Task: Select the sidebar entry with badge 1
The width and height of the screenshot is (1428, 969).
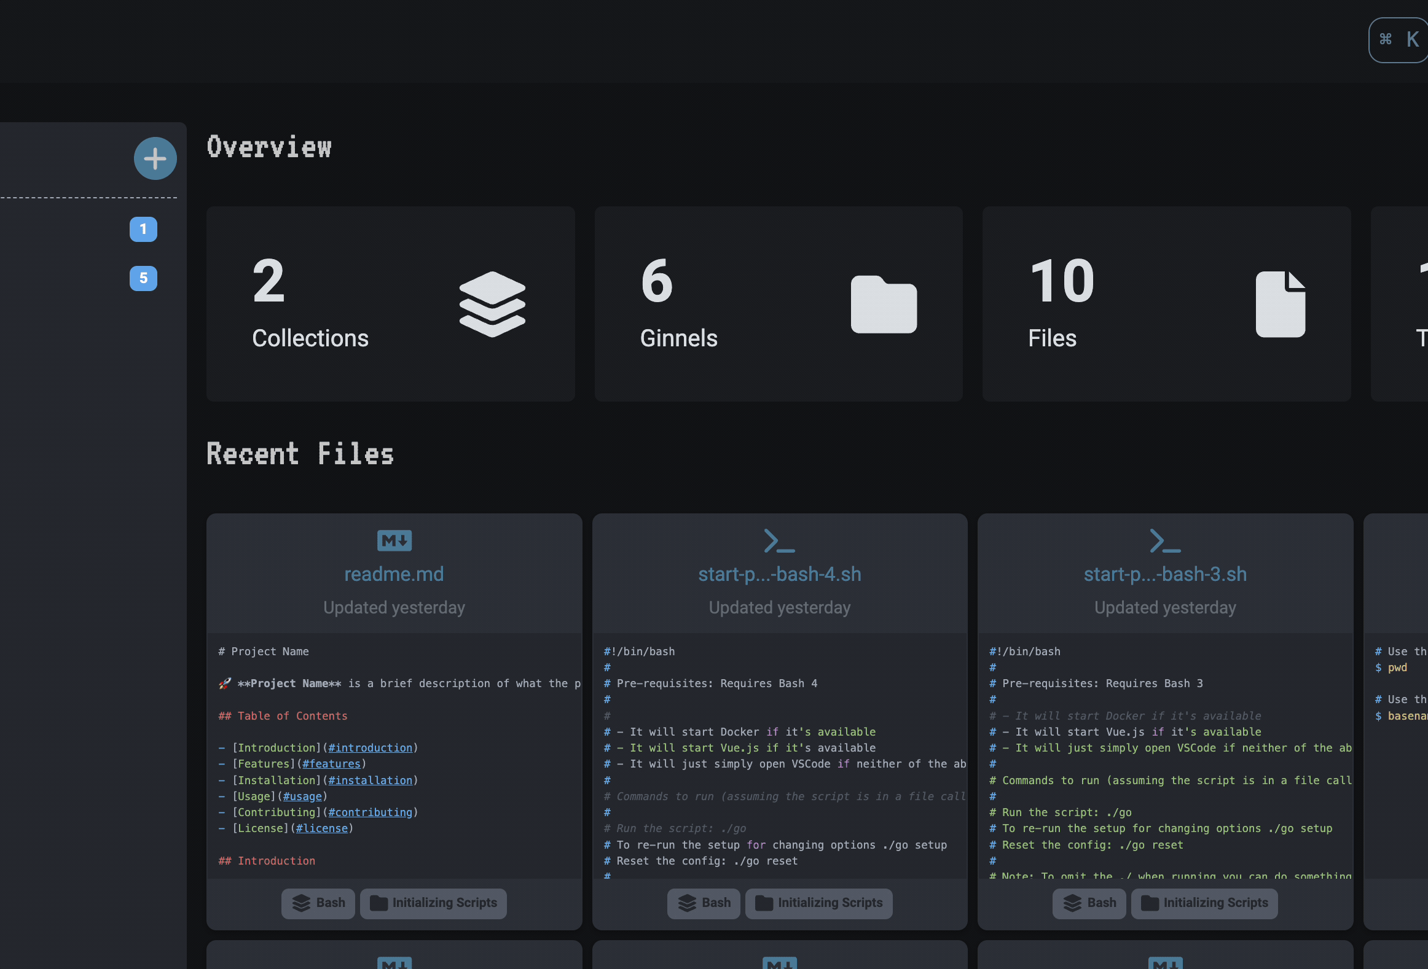Action: pos(143,230)
